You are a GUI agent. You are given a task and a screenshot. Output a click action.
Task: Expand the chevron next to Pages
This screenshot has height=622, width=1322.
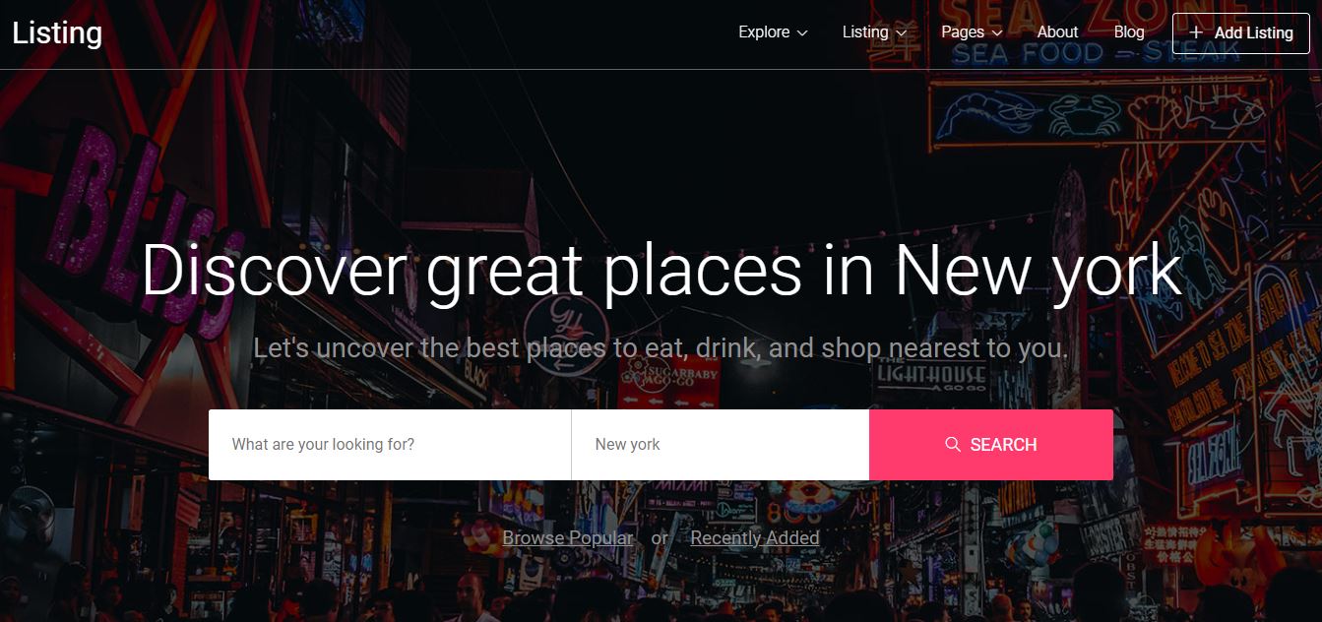click(x=997, y=33)
